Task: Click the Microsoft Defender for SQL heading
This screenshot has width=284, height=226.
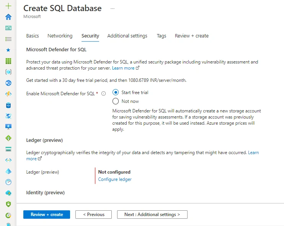Action: 56,50
